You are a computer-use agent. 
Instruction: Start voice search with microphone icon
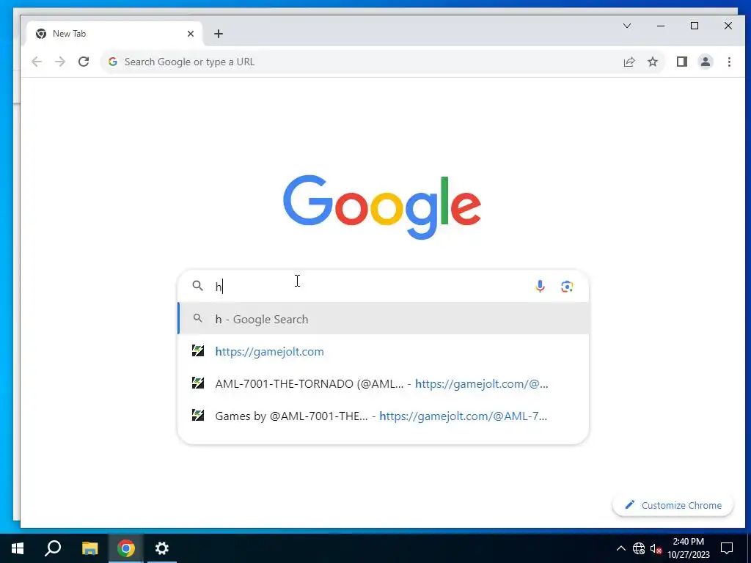click(x=540, y=287)
